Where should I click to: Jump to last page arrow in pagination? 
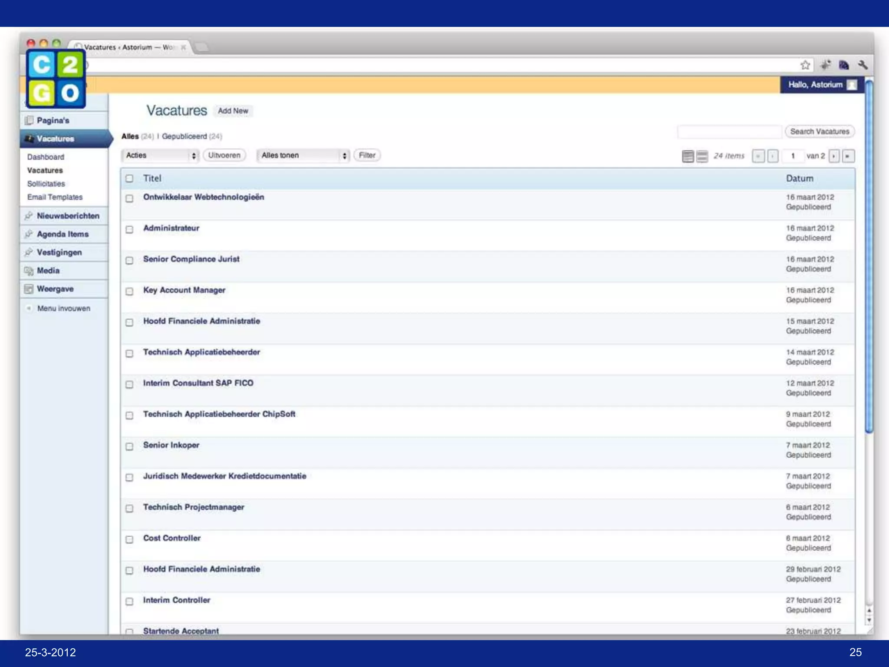pos(848,156)
